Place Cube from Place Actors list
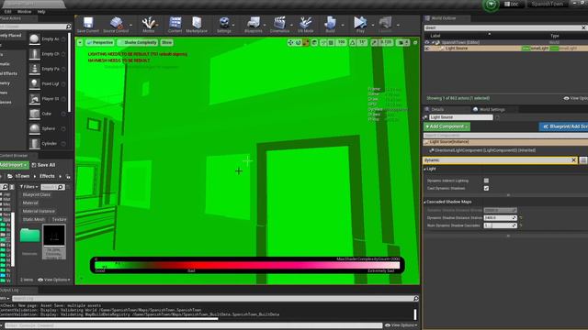588x330 pixels. point(47,114)
